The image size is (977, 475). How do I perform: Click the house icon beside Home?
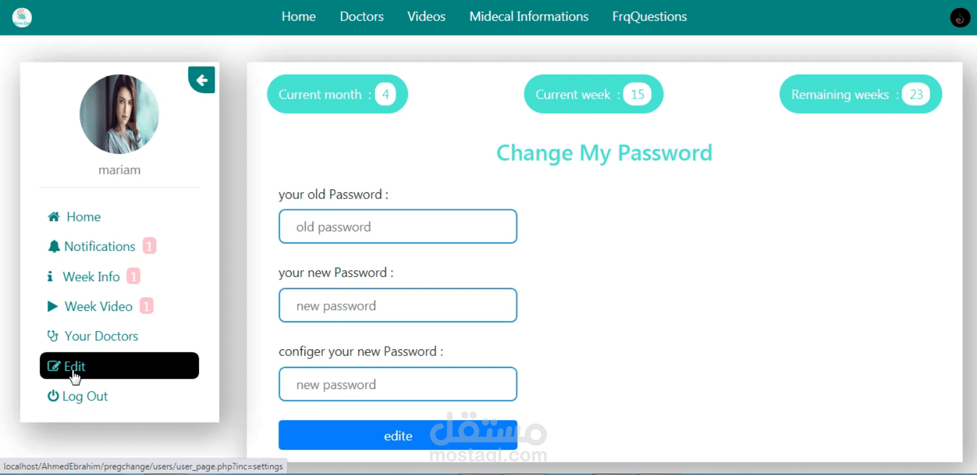click(54, 216)
